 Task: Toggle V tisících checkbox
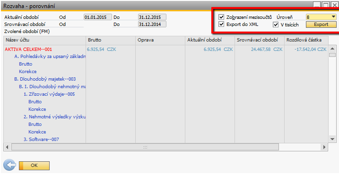coord(276,25)
